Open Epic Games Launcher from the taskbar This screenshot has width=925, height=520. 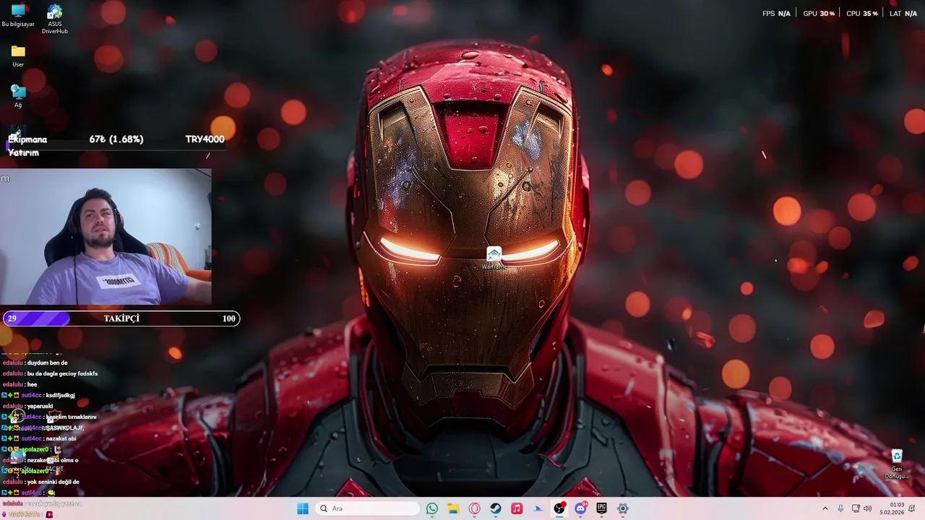tap(601, 508)
